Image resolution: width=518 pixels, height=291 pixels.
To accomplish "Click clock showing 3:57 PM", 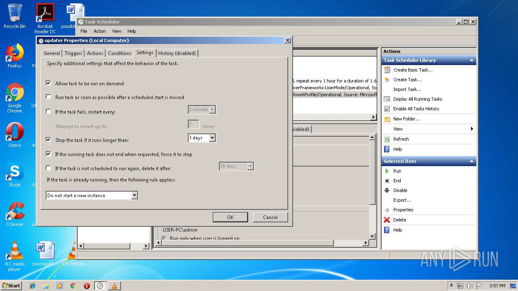I will coord(497,286).
